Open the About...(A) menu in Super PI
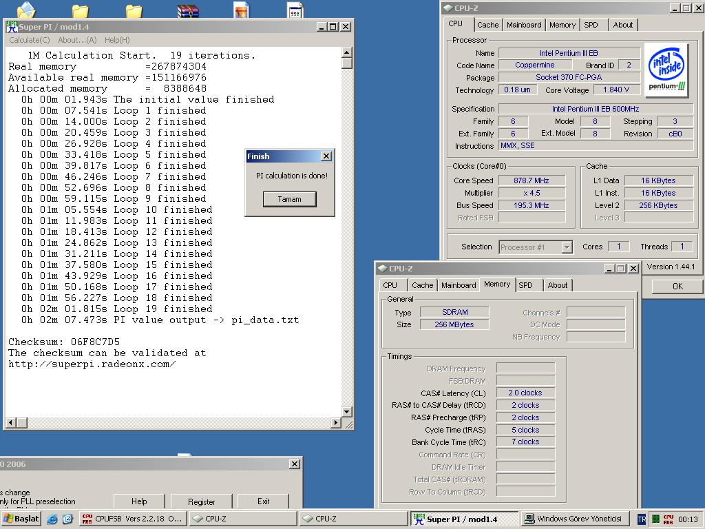The width and height of the screenshot is (705, 529). click(77, 40)
